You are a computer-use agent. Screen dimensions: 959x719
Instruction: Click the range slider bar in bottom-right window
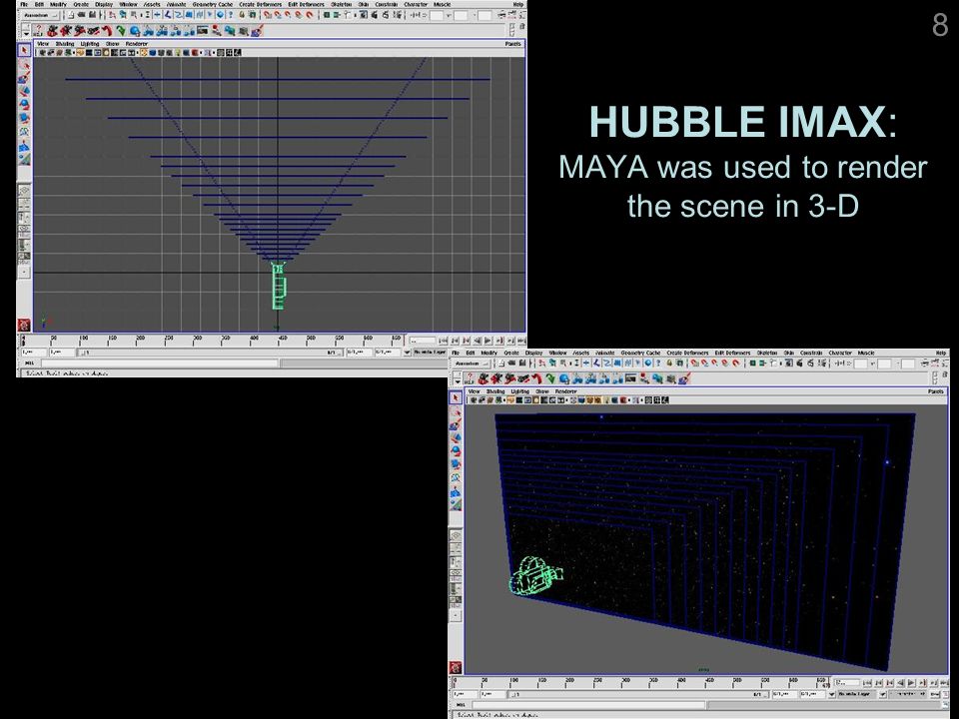(636, 695)
